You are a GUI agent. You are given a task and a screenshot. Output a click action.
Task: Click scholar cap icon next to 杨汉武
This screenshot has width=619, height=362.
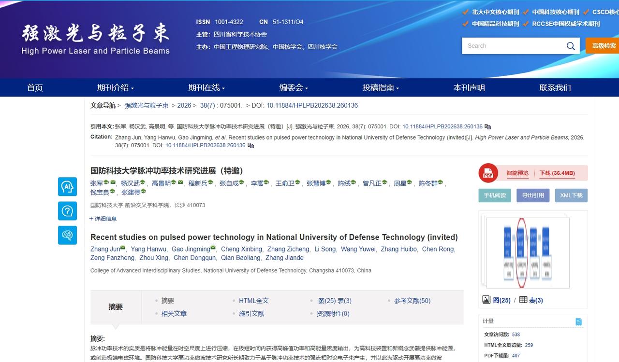[143, 182]
